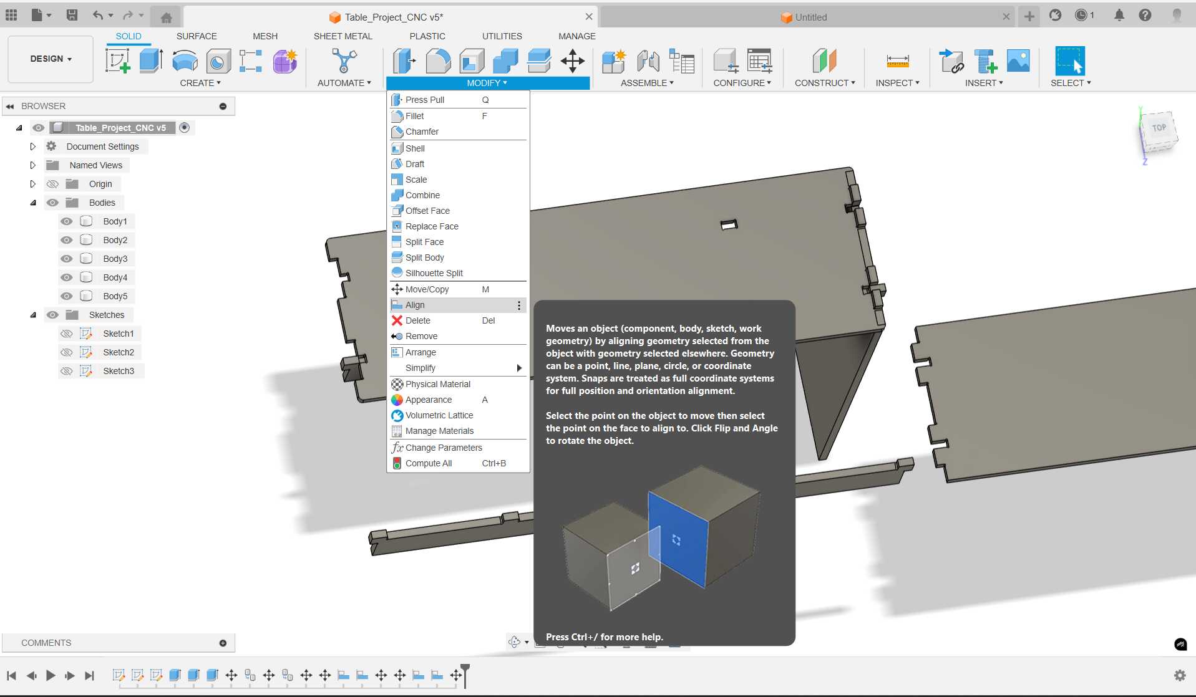Screen dimensions: 1196x697
Task: Click the CONSTRUCT panel label
Action: (x=824, y=83)
